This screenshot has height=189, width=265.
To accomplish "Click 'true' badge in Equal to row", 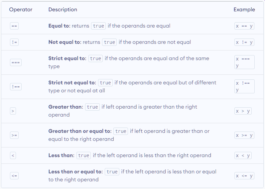I will click(x=98, y=26).
